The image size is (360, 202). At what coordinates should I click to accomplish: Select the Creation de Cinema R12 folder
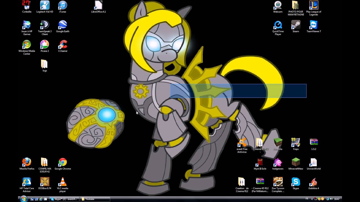click(242, 185)
